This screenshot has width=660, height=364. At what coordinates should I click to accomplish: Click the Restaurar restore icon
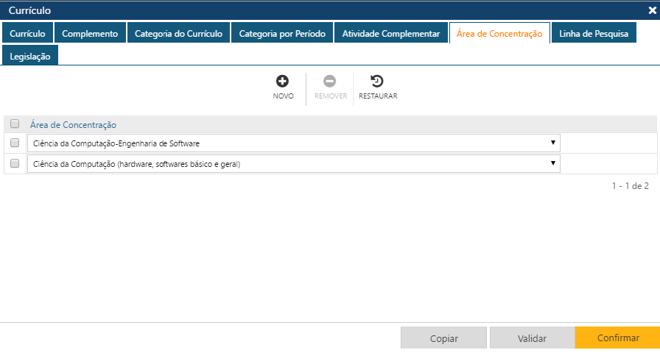377,82
